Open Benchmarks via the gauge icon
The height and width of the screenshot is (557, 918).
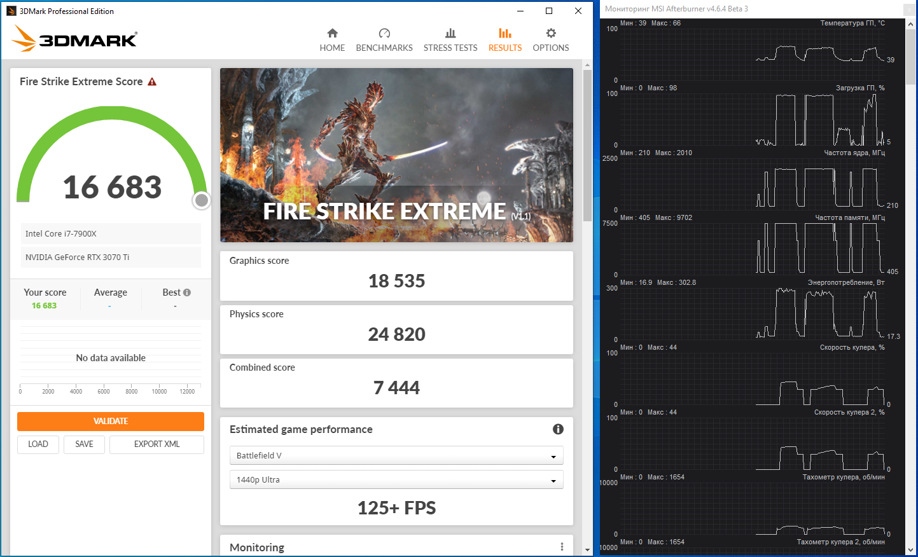(x=384, y=34)
